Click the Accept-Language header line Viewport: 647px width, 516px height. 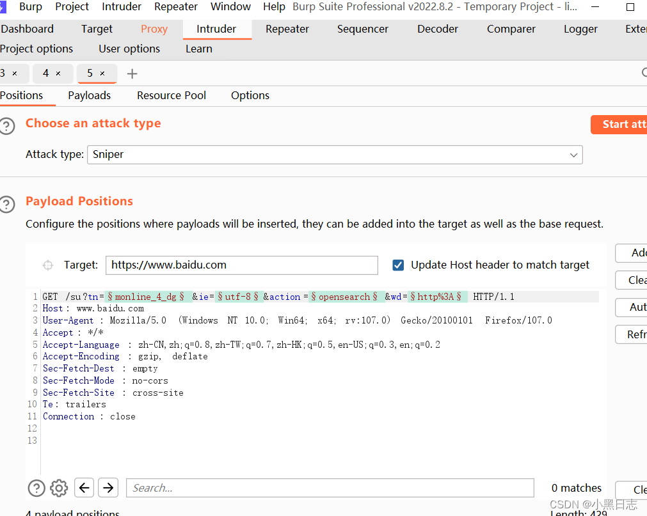tap(241, 345)
